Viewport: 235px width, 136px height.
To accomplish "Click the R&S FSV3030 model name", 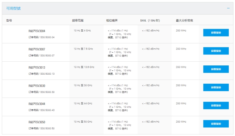I will click(x=37, y=86).
